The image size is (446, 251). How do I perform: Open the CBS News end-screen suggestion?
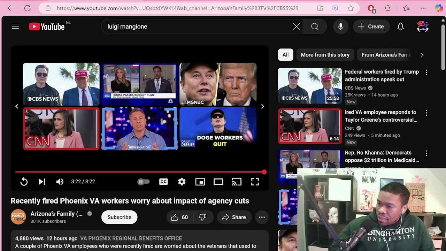[x=61, y=84]
